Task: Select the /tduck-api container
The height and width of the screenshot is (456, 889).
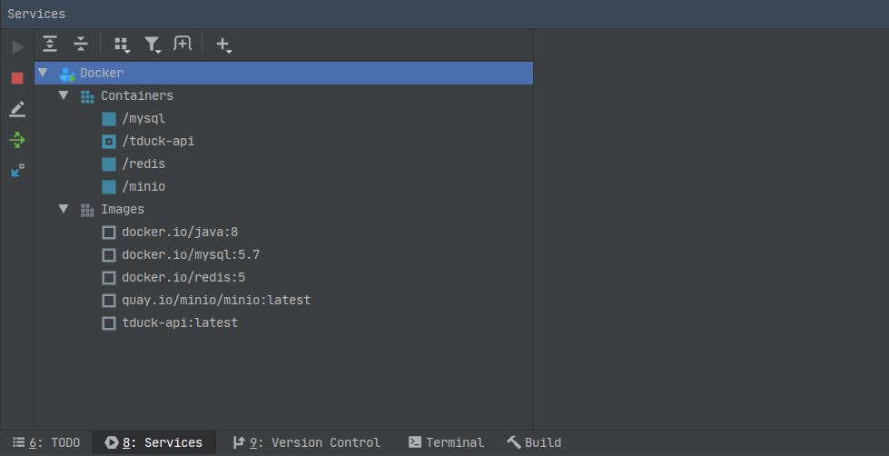Action: (x=158, y=141)
